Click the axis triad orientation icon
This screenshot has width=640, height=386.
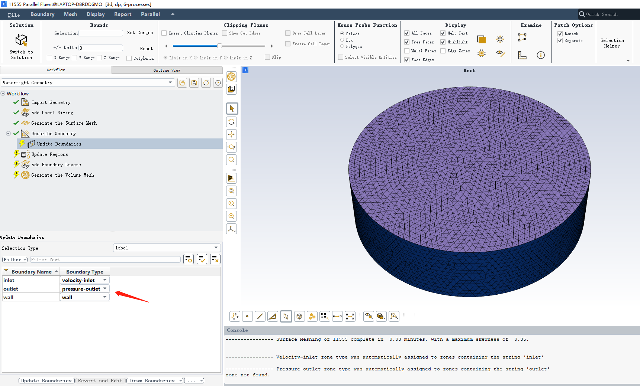232,229
